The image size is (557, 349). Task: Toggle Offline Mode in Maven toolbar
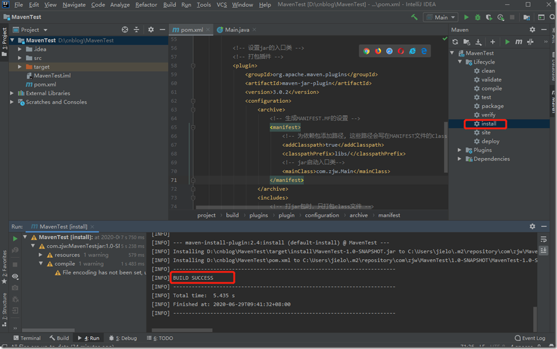pyautogui.click(x=531, y=42)
